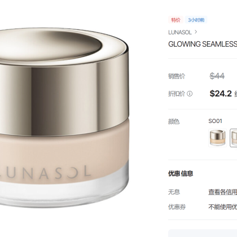Click the 不能使用优 coupon notice text
Screen dimensions: 237x237
pyautogui.click(x=222, y=207)
